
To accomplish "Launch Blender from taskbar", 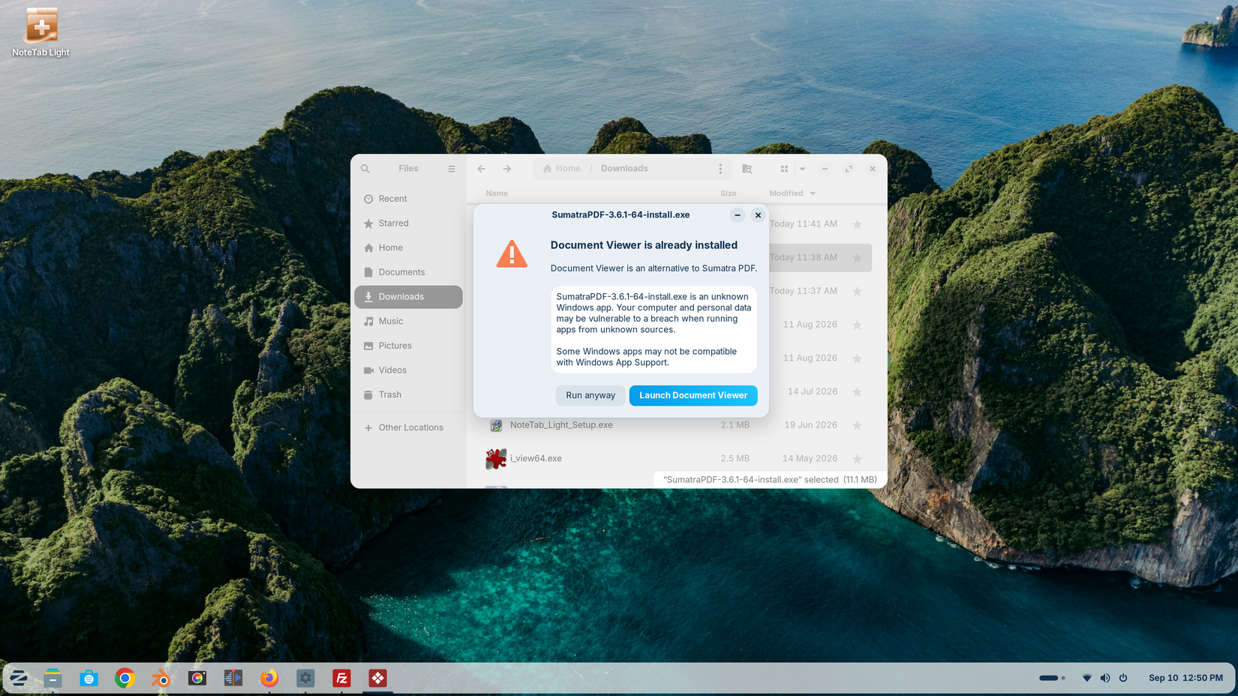I will click(x=161, y=679).
